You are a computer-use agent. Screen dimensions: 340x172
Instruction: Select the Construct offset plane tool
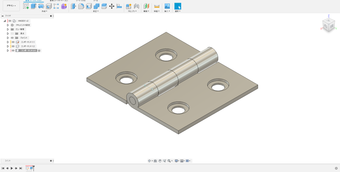tap(146, 6)
